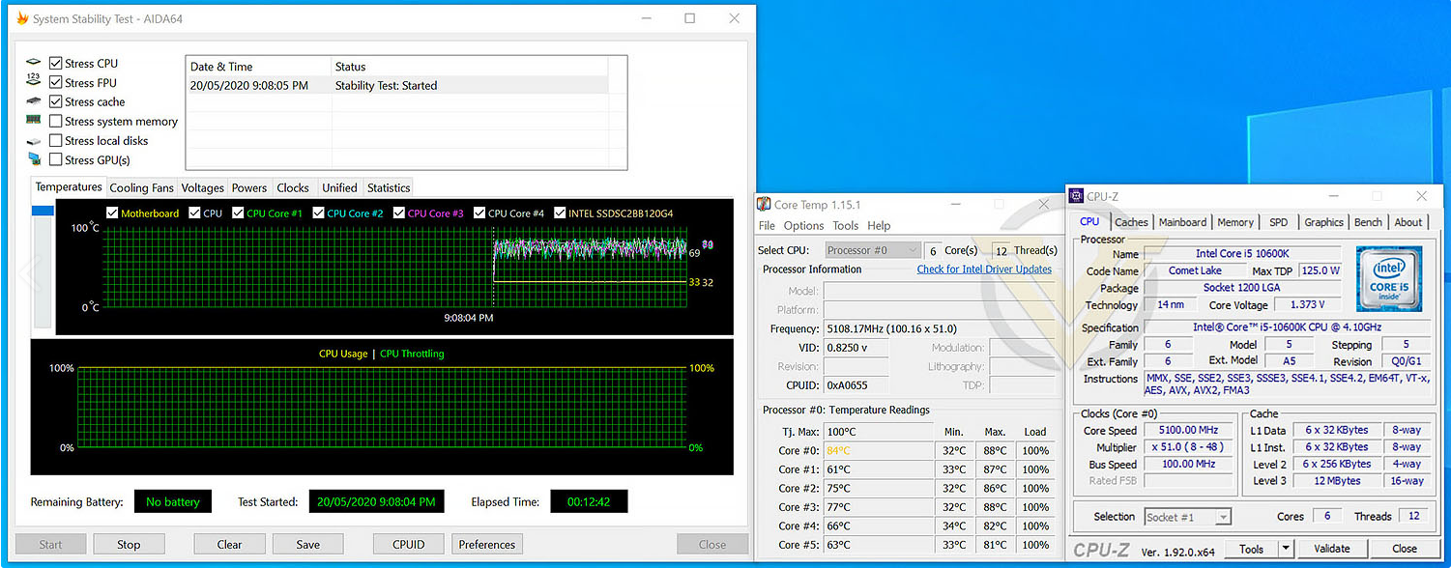Image resolution: width=1451 pixels, height=568 pixels.
Task: Click Validate button in CPU-Z
Action: [1331, 549]
